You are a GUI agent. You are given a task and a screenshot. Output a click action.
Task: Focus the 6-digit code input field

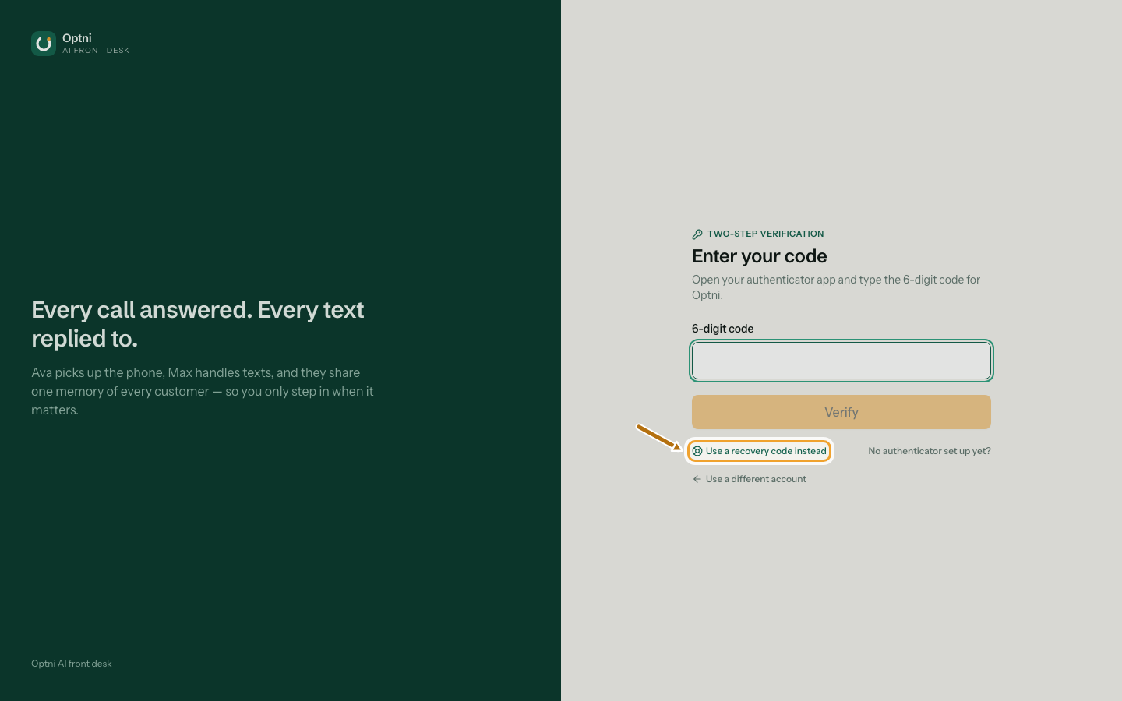(841, 361)
